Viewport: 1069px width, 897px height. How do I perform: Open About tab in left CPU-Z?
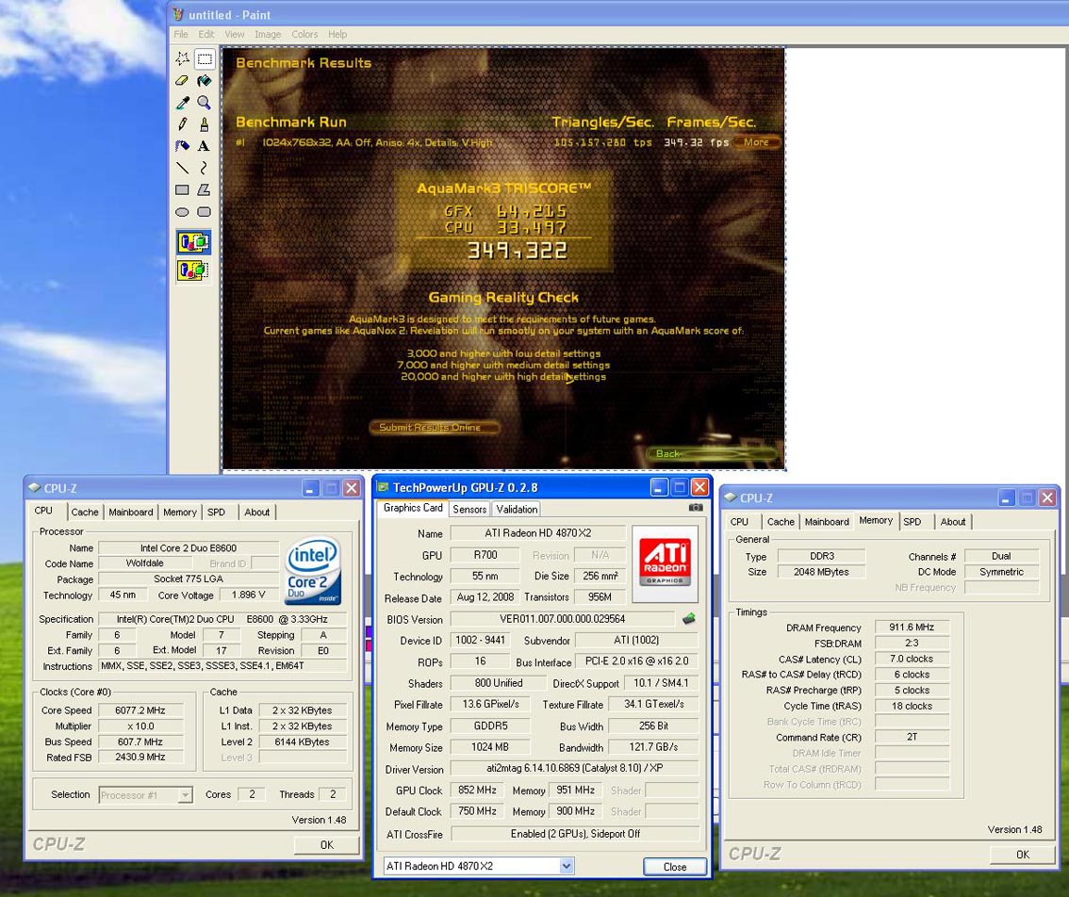pos(257,512)
